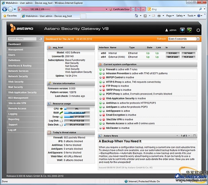Click the Favorites button
Viewport: 208px width, 185px height.
point(10,16)
